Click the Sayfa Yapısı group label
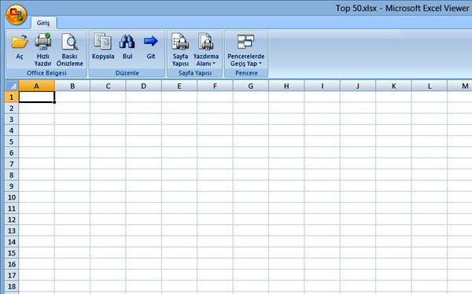This screenshot has width=472, height=294. click(195, 73)
